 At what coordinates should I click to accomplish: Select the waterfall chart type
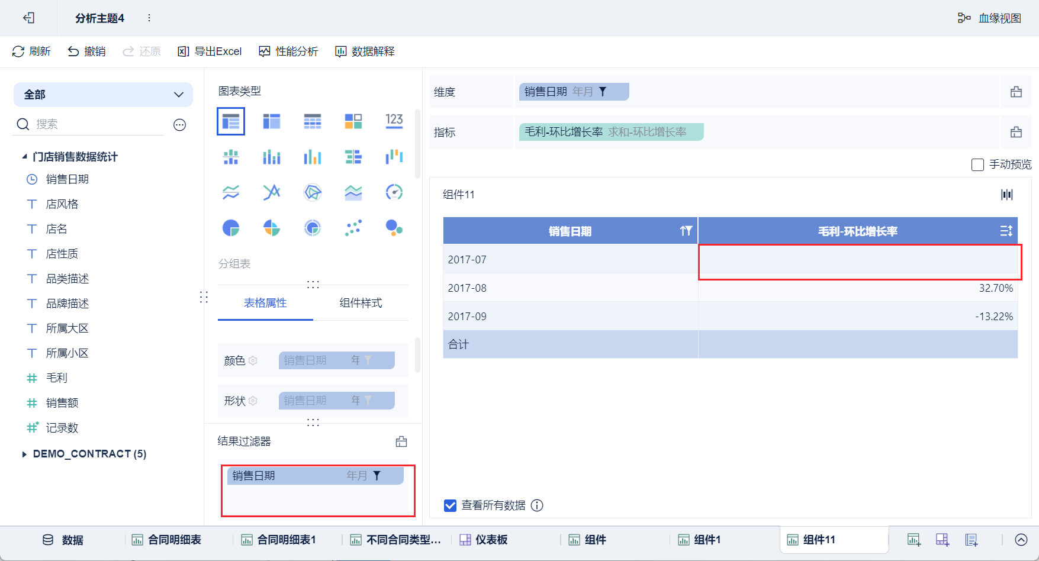(394, 157)
